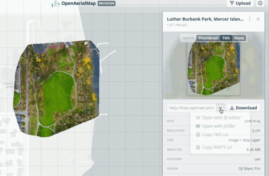Click the iD icon in the dropdown menu
Image resolution: width=269 pixels, height=176 pixels.
198,118
